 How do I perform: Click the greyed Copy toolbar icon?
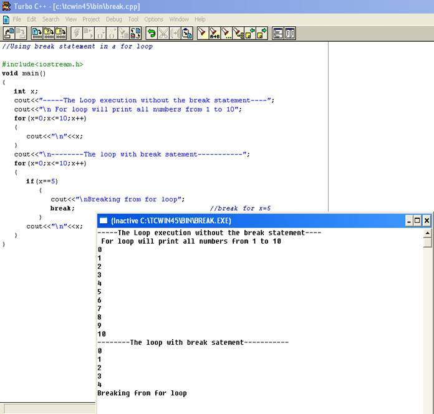click(175, 33)
